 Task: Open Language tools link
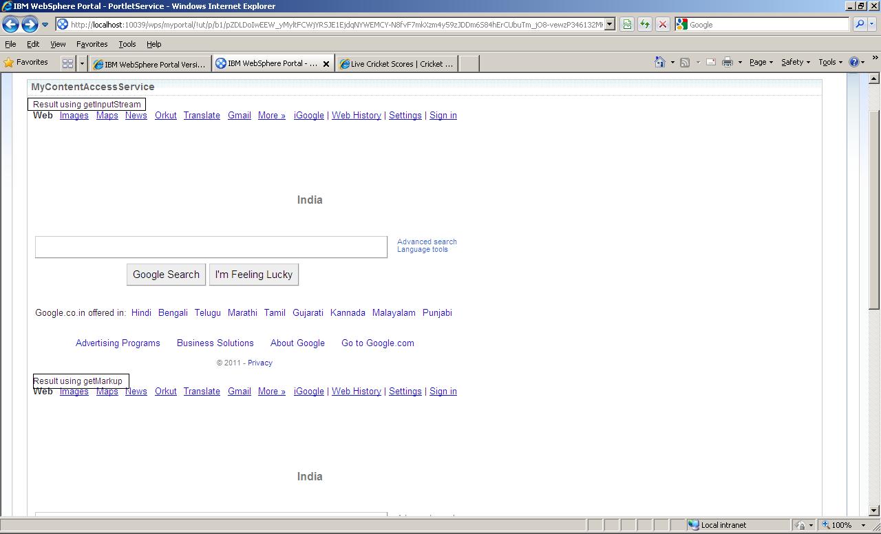pyautogui.click(x=422, y=249)
